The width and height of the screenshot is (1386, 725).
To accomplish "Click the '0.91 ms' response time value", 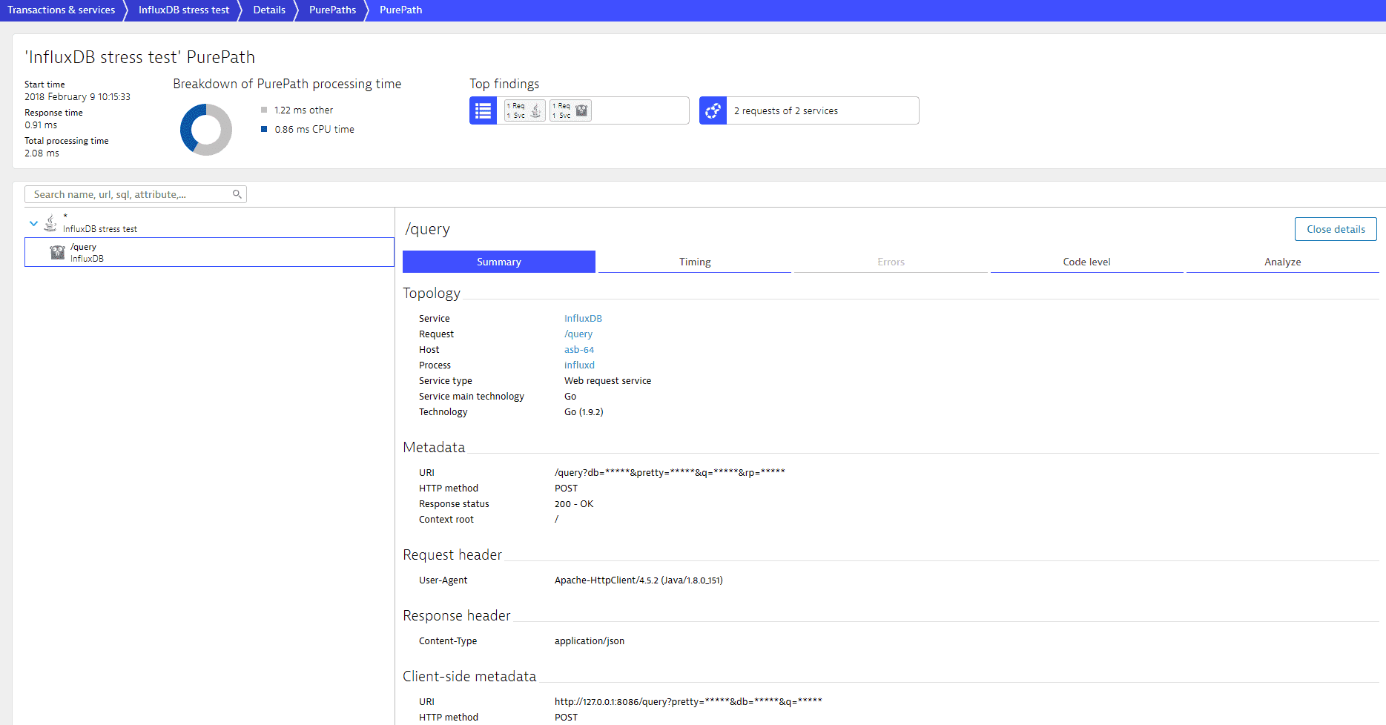I will click(41, 125).
